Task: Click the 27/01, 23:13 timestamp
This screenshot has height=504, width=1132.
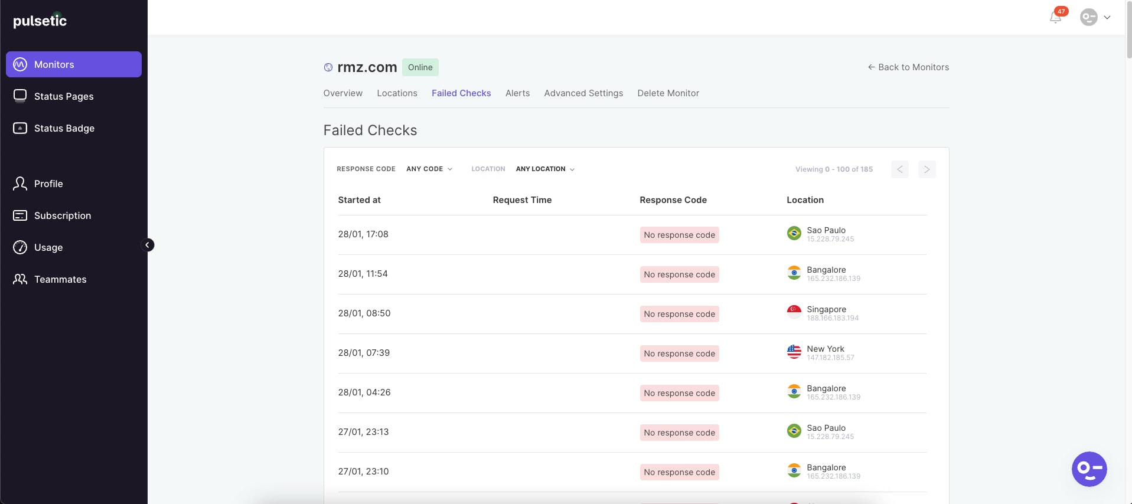Action: click(363, 432)
